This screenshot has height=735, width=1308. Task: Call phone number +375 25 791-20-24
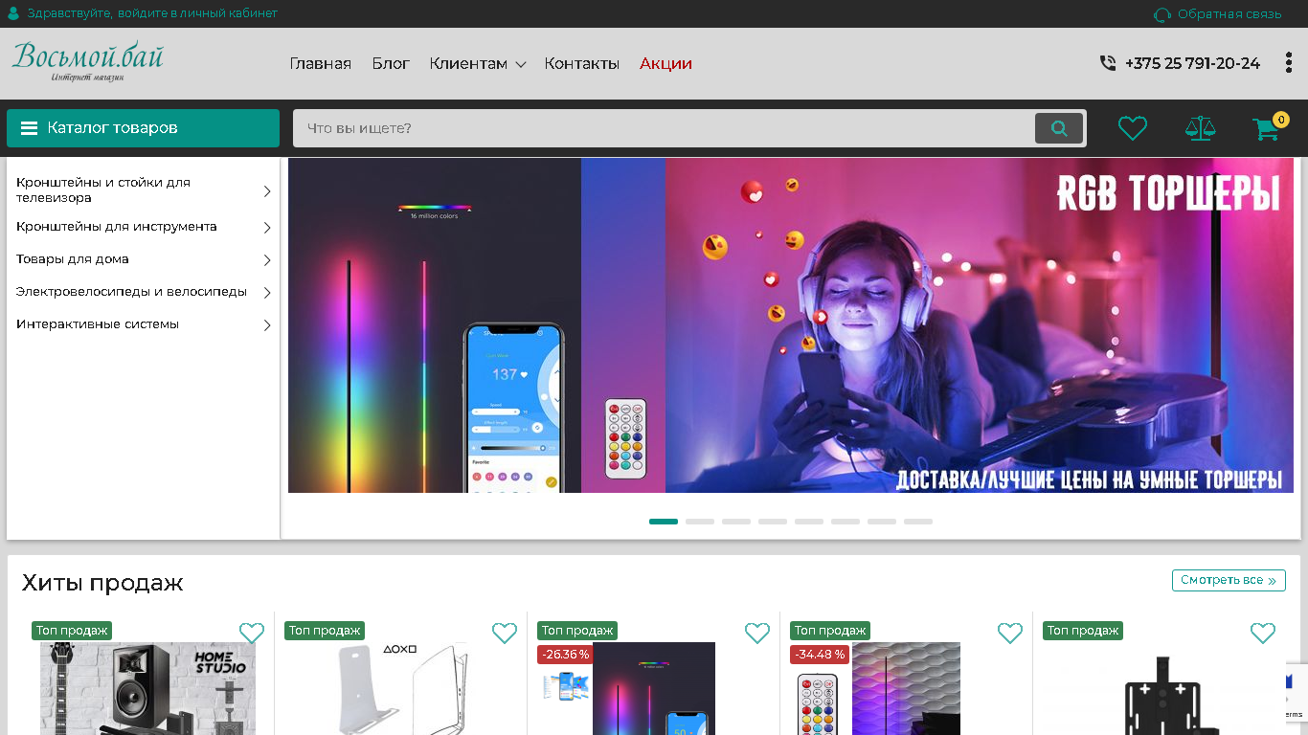[x=1192, y=63]
